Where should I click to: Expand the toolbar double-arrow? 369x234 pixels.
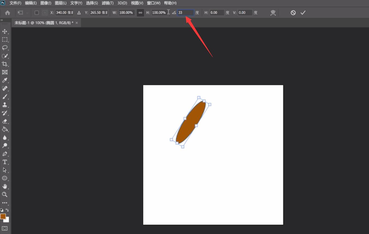[1, 20]
